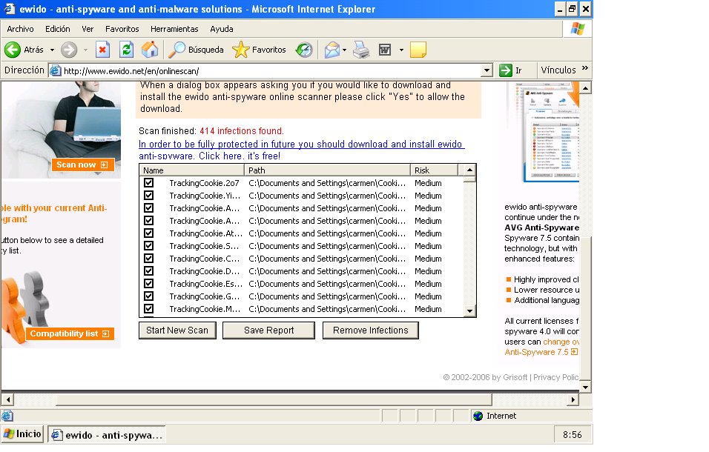Click the Remove Infections button

[x=371, y=330]
